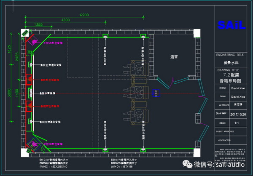The height and width of the screenshot is (176, 253).
Task: Select the green tag in top-left corner
Action: [25, 32]
